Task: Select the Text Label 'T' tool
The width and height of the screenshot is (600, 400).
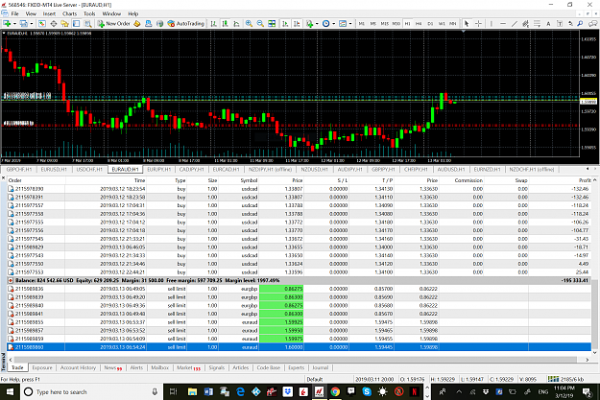Action: (x=560, y=24)
